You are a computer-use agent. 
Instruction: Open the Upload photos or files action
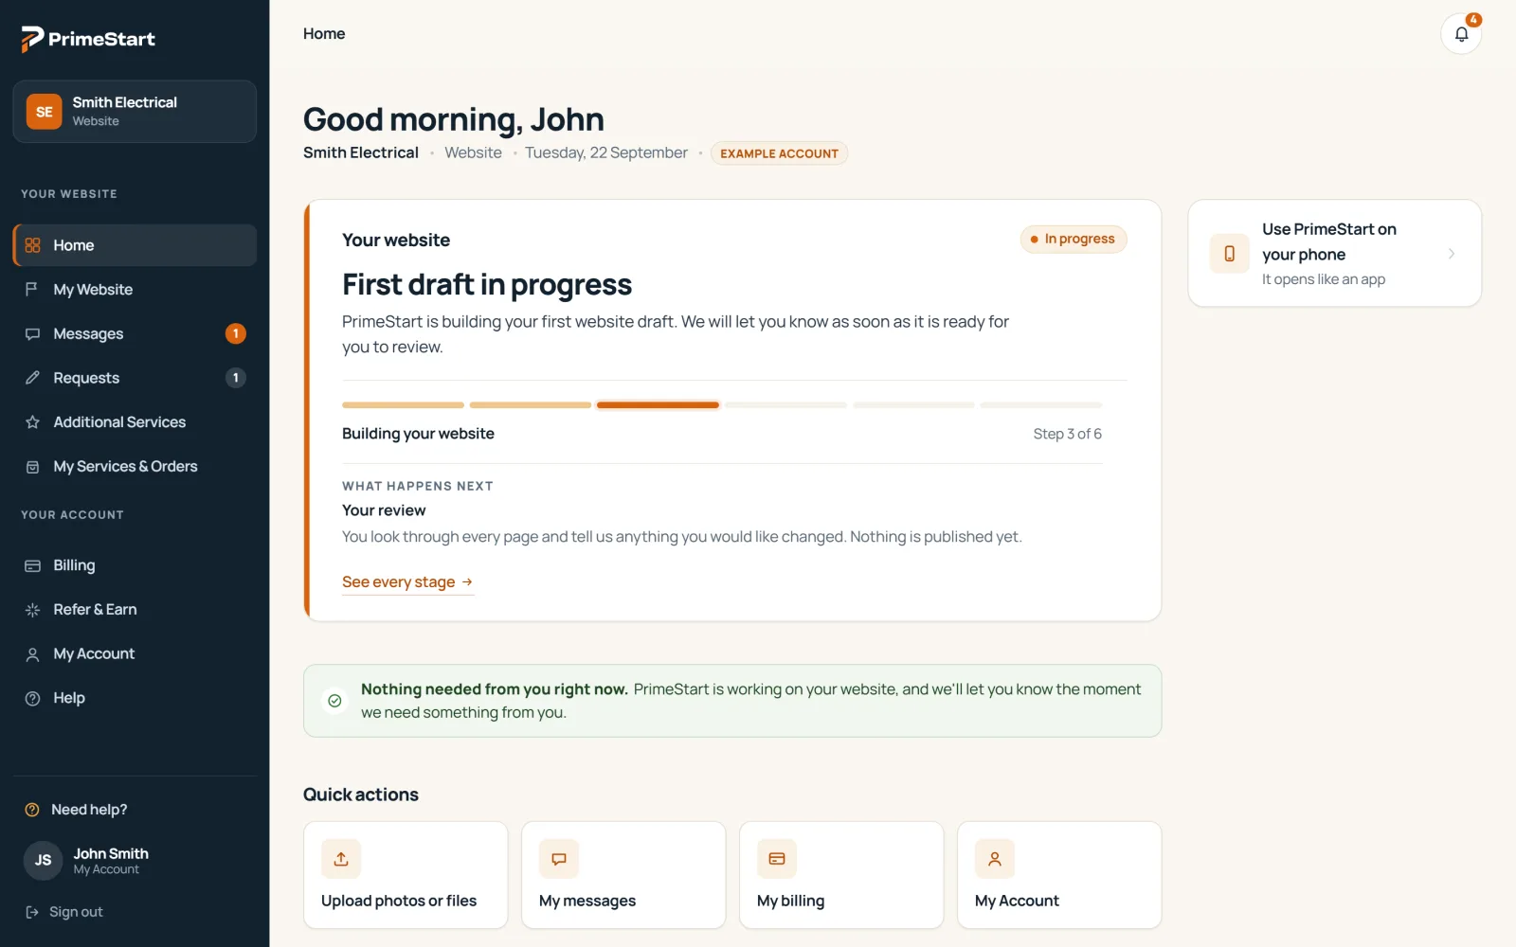coord(406,875)
